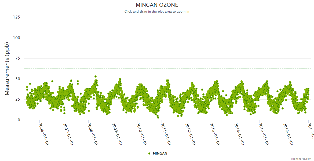Viewport: 314px width, 161px height.
Task: Open the Highcharts.com credit link
Action: click(301, 159)
